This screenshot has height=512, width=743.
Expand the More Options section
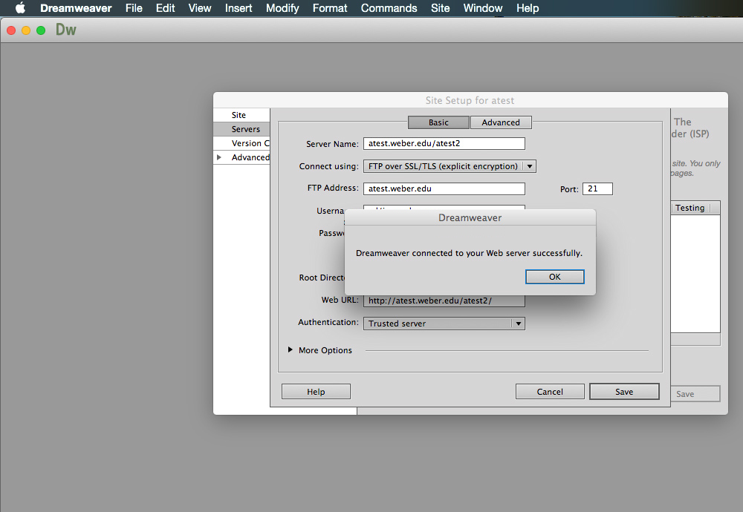[291, 350]
